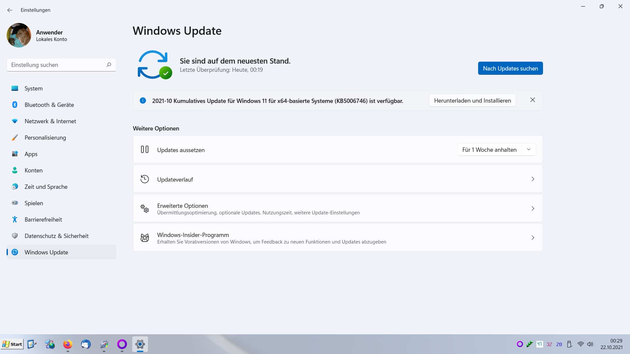Click the network diamond icon in sidebar
Viewport: 630px width, 354px height.
click(x=15, y=121)
